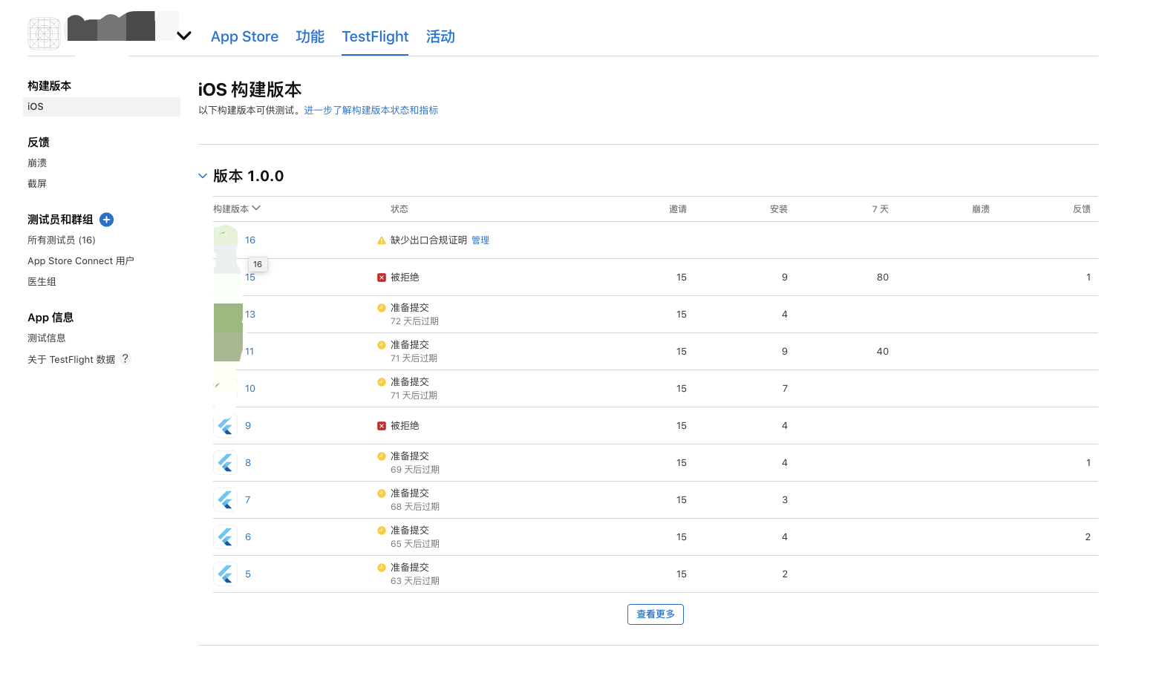The height and width of the screenshot is (676, 1168).
Task: Click the 反馈 column header
Action: (1082, 209)
